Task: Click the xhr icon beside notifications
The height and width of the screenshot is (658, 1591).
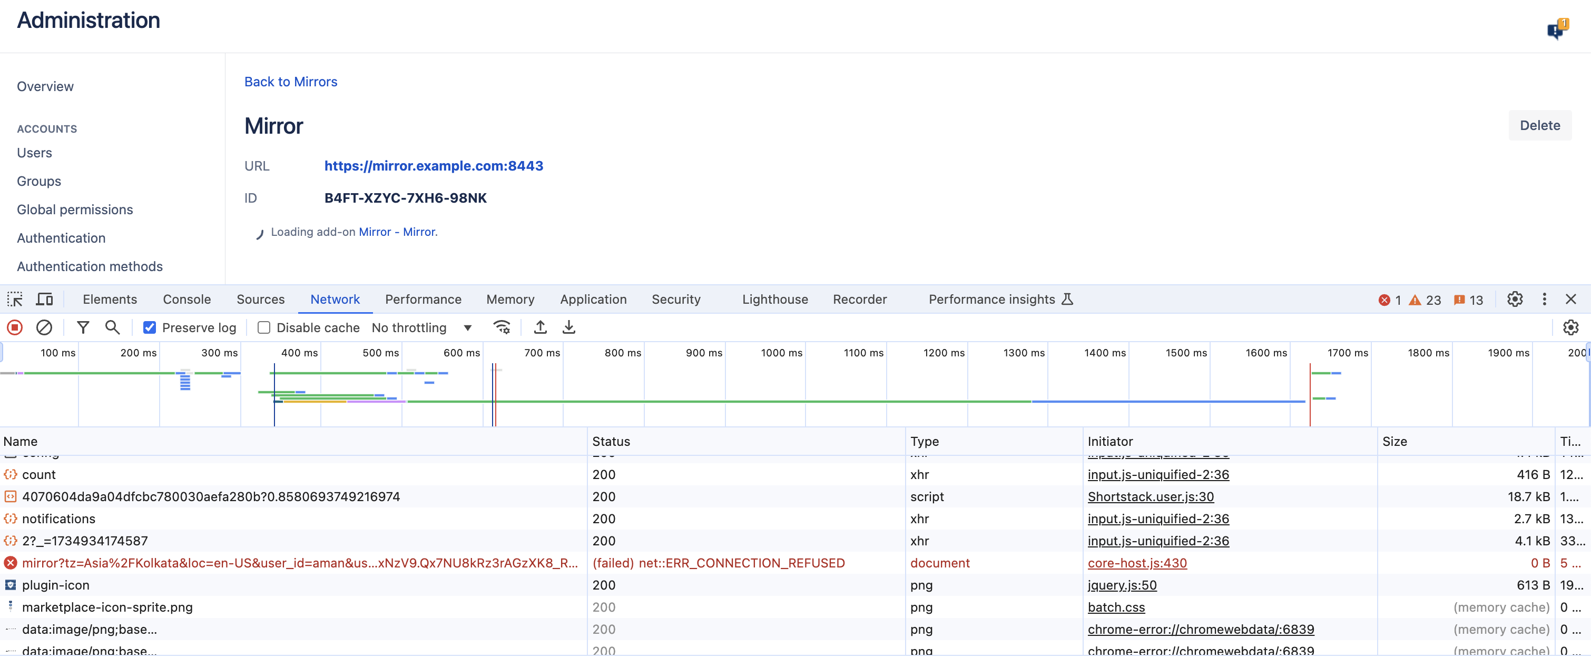Action: (x=11, y=519)
